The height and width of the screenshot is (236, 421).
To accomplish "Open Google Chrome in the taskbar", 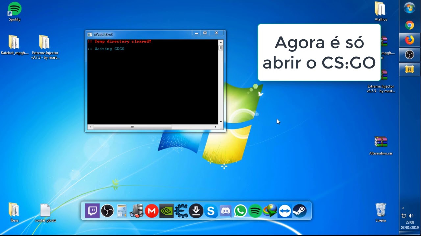I will [x=409, y=25].
